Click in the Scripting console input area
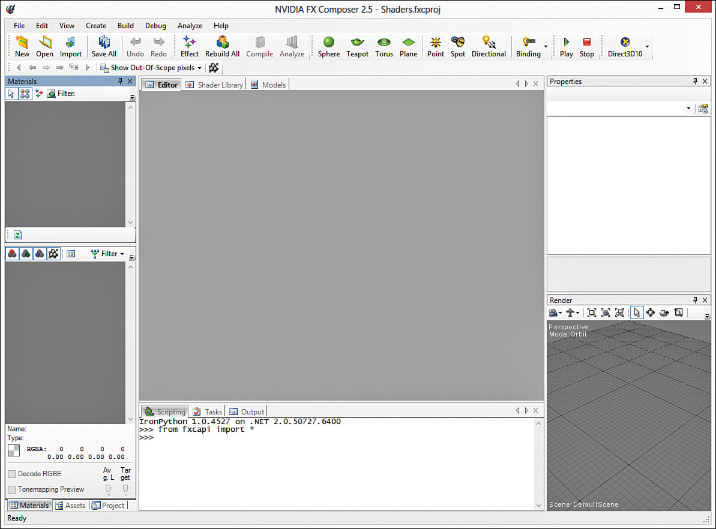 click(x=337, y=464)
